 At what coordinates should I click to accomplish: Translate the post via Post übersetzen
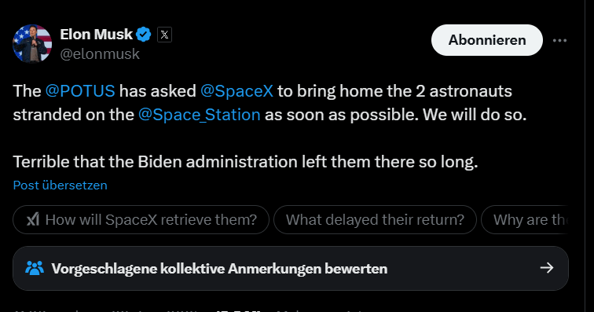(x=60, y=185)
